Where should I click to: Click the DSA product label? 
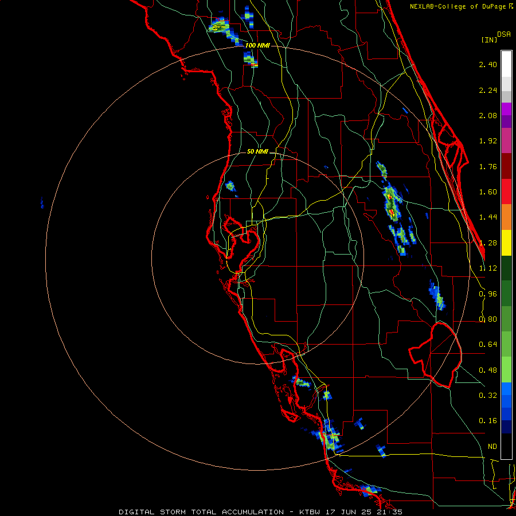pyautogui.click(x=504, y=34)
